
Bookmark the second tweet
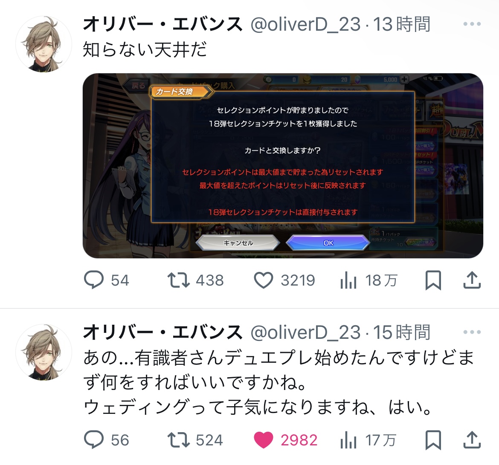pos(433,440)
